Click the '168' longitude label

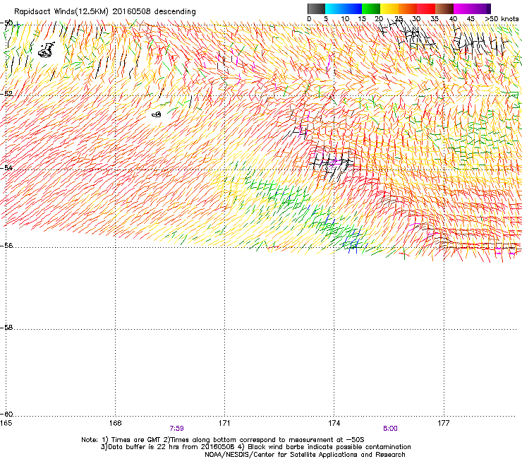click(115, 423)
